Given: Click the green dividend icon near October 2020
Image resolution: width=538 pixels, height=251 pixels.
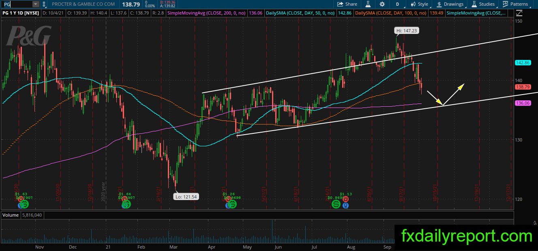Looking at the screenshot, I should click(x=24, y=205).
